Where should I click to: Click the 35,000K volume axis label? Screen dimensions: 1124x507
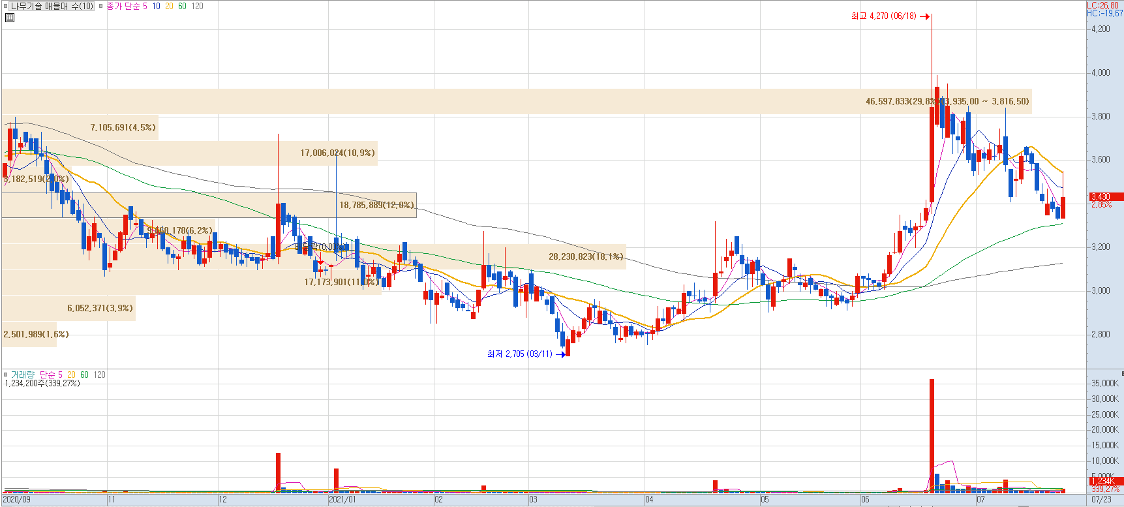click(x=1105, y=383)
